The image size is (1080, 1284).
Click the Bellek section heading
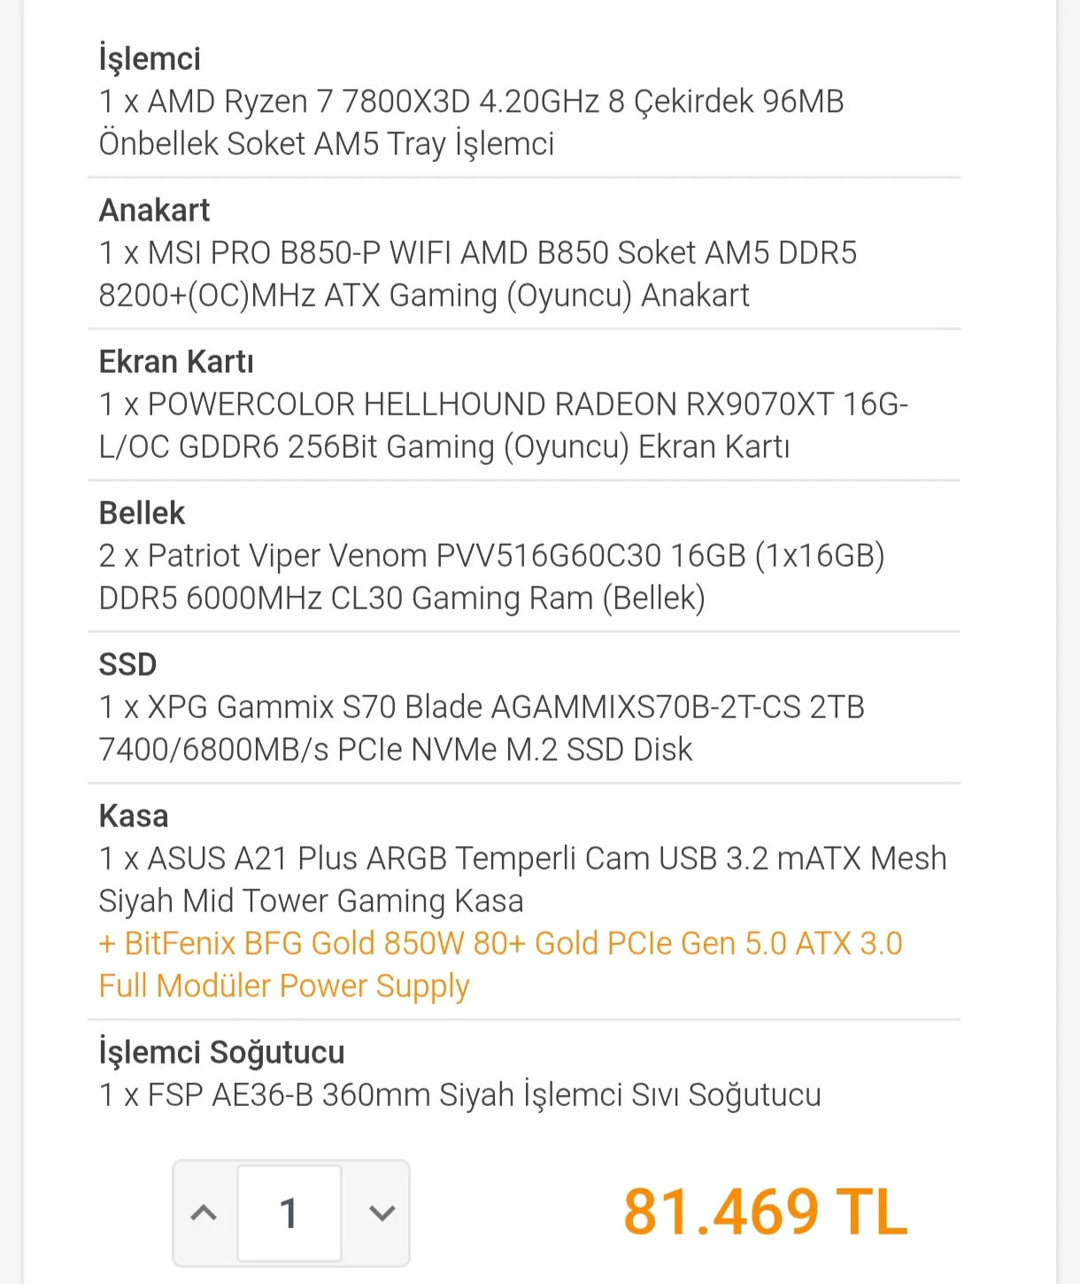click(x=142, y=514)
